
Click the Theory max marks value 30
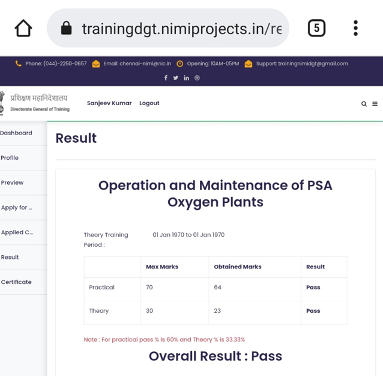click(x=149, y=311)
